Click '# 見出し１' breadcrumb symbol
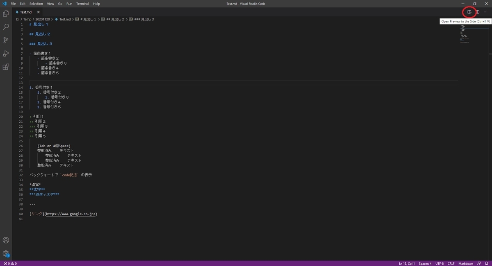The width and height of the screenshot is (492, 266). coord(88,19)
